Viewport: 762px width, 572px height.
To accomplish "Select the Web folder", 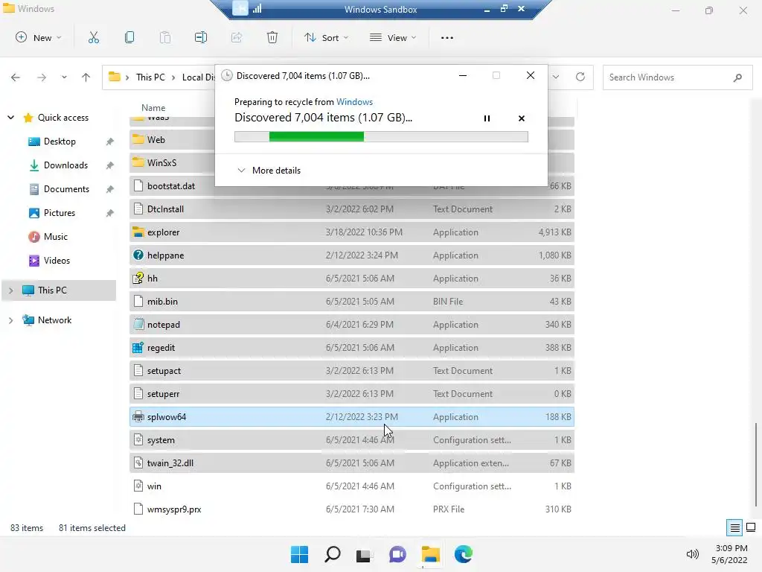I will click(173, 139).
